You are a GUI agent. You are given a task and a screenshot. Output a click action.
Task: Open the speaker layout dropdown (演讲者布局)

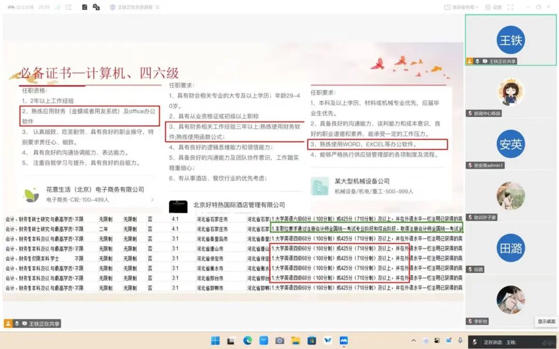tap(461, 7)
